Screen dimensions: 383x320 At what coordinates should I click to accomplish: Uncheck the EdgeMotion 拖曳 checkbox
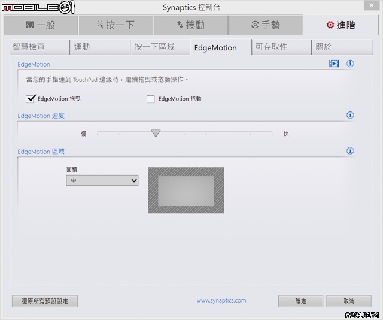pyautogui.click(x=31, y=99)
